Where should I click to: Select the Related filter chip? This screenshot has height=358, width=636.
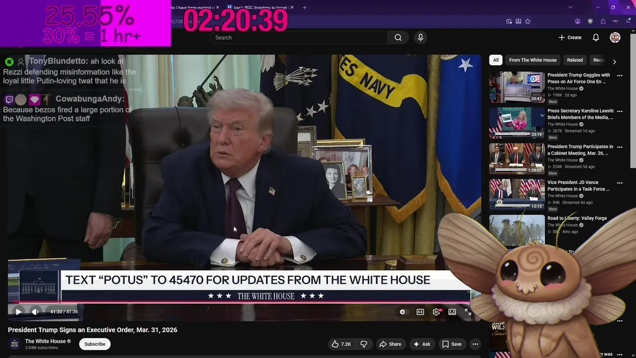tap(575, 60)
